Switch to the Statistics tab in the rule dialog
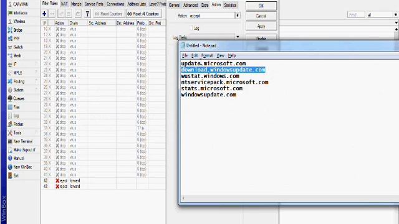This screenshot has height=224, width=399. pyautogui.click(x=230, y=5)
